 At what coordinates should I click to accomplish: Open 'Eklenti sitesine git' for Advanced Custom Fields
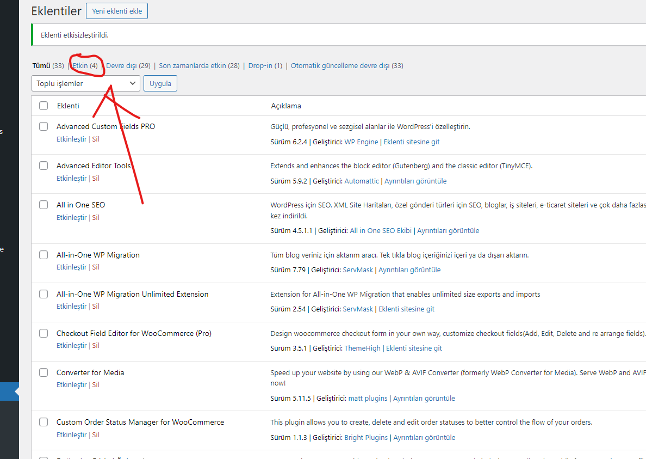(412, 142)
